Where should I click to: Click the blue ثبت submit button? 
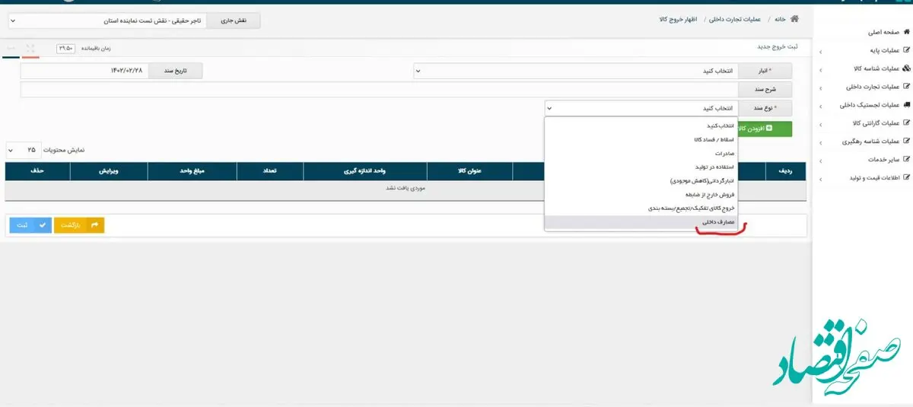(x=30, y=225)
